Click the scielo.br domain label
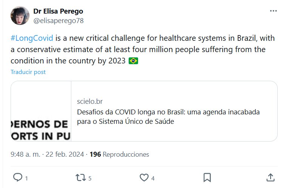Screen dimensions: 283x188 (89, 101)
